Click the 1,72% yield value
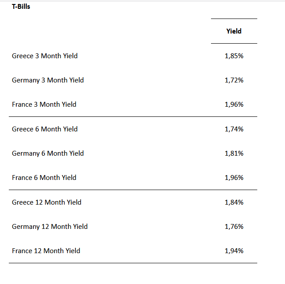This screenshot has height=284, width=285. point(234,80)
